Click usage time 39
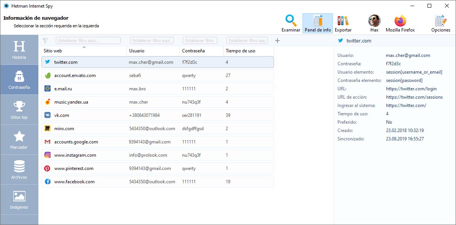Image resolution: width=456 pixels, height=225 pixels. tap(228, 115)
